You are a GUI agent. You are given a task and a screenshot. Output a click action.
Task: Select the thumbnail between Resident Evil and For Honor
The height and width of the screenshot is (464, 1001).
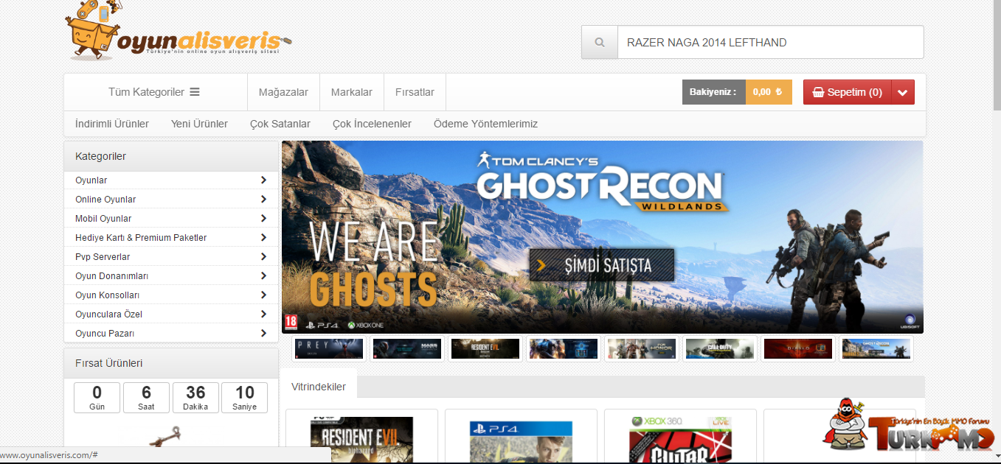[564, 348]
